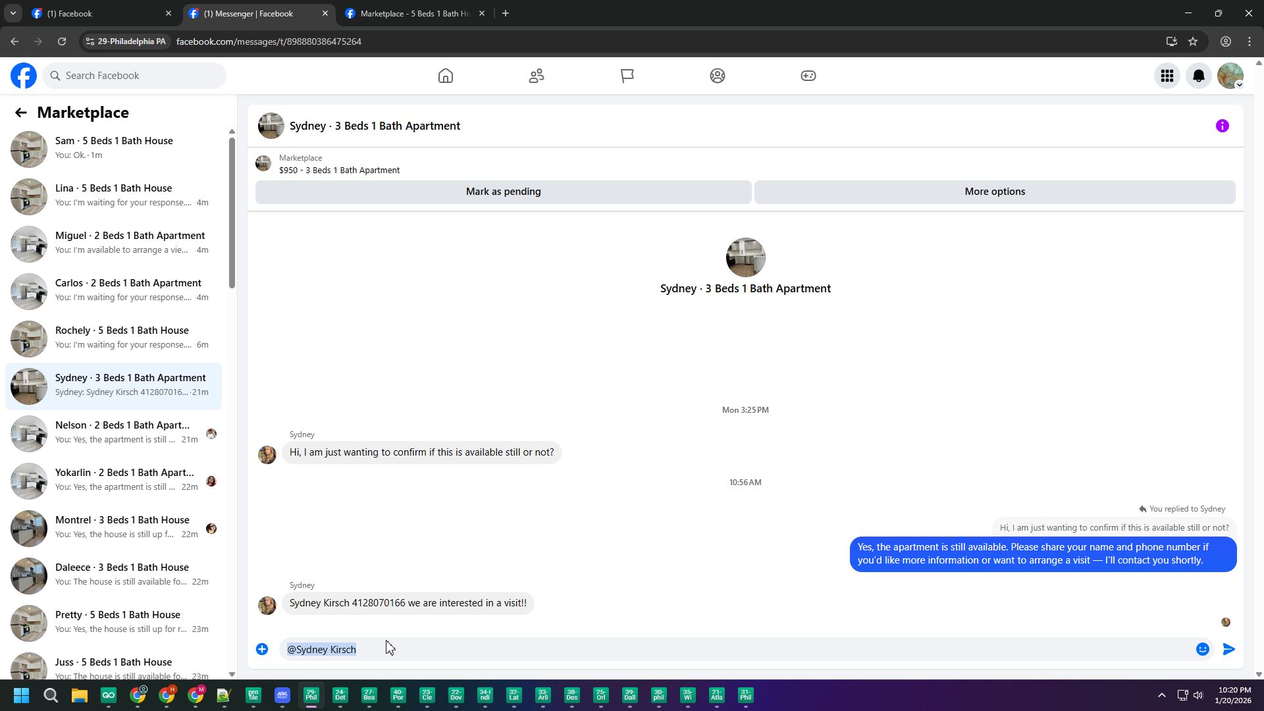Open the account profile picture menu
The height and width of the screenshot is (711, 1264).
(1230, 76)
